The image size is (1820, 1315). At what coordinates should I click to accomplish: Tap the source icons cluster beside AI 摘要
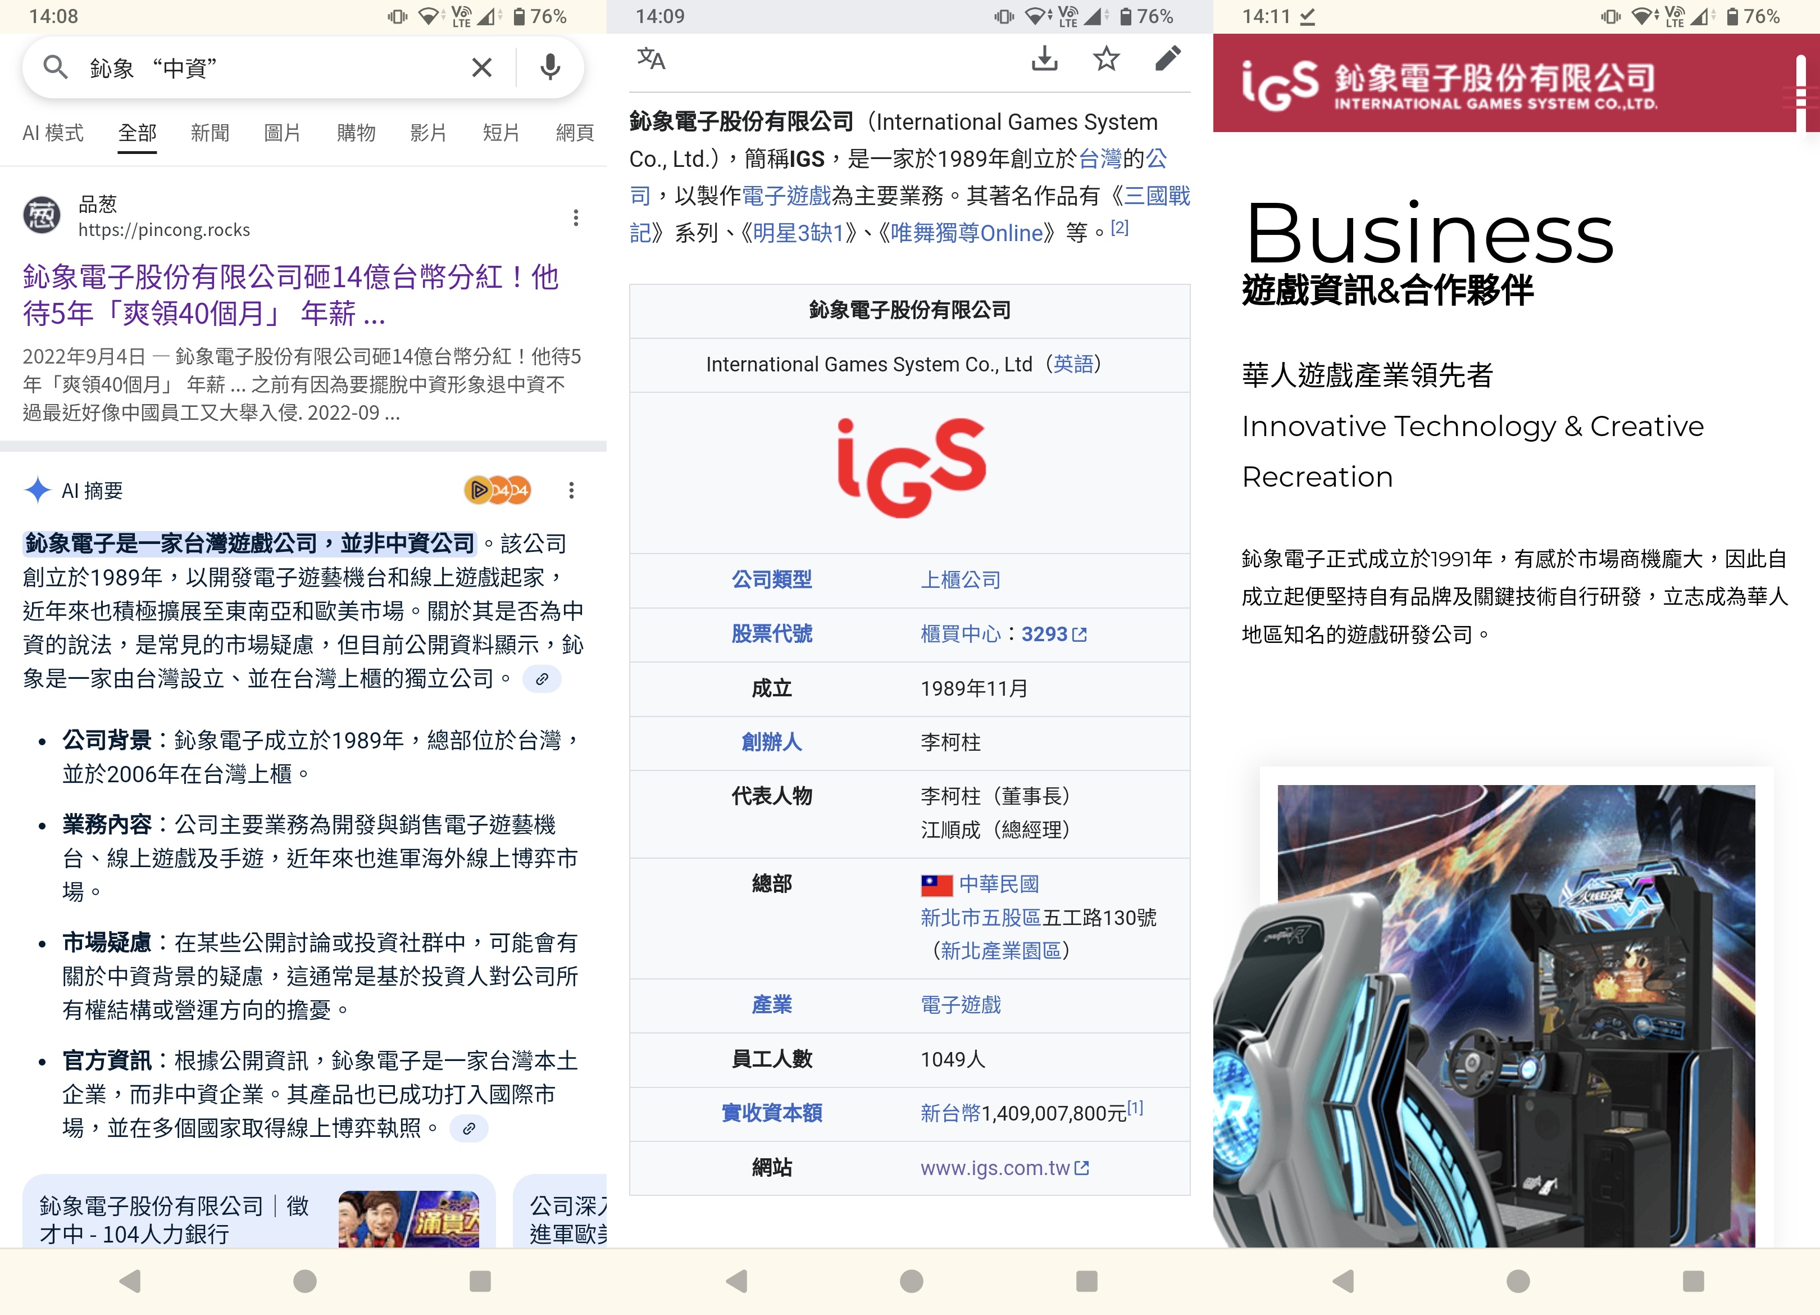click(497, 491)
